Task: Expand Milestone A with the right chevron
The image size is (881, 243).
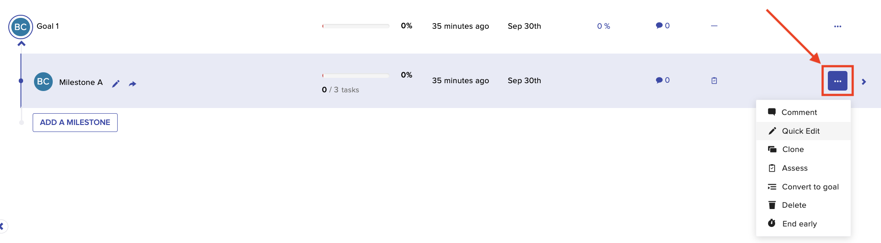Action: (864, 82)
